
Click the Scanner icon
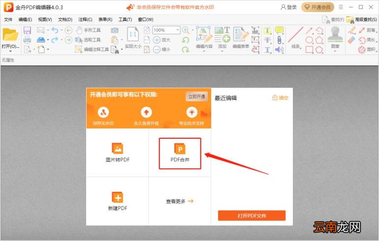click(x=41, y=40)
